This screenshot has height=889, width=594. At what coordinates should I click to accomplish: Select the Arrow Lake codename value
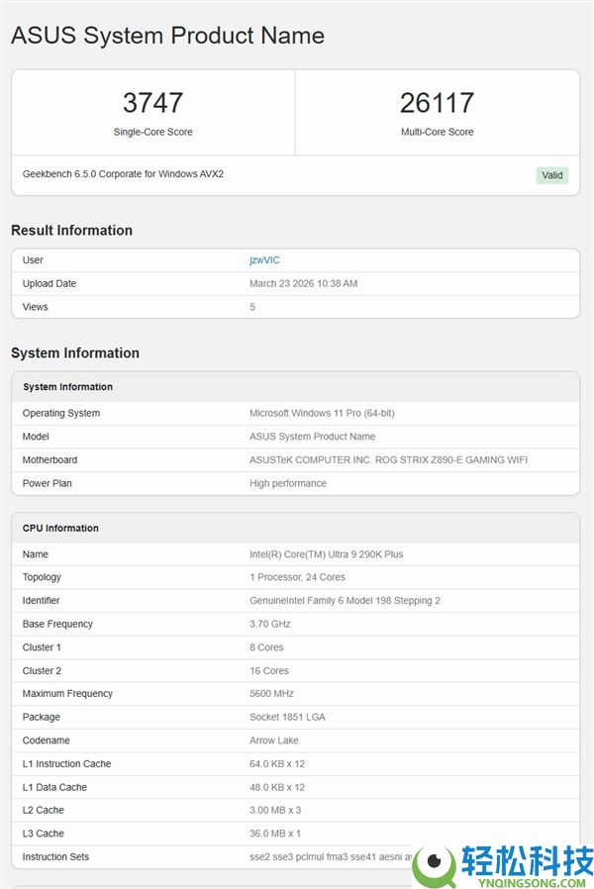[x=274, y=741]
